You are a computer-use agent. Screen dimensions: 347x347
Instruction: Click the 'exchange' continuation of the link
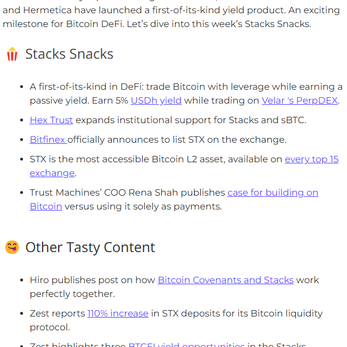(x=52, y=173)
